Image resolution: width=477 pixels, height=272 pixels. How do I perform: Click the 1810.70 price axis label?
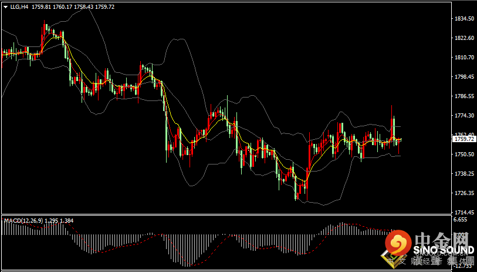click(464, 57)
